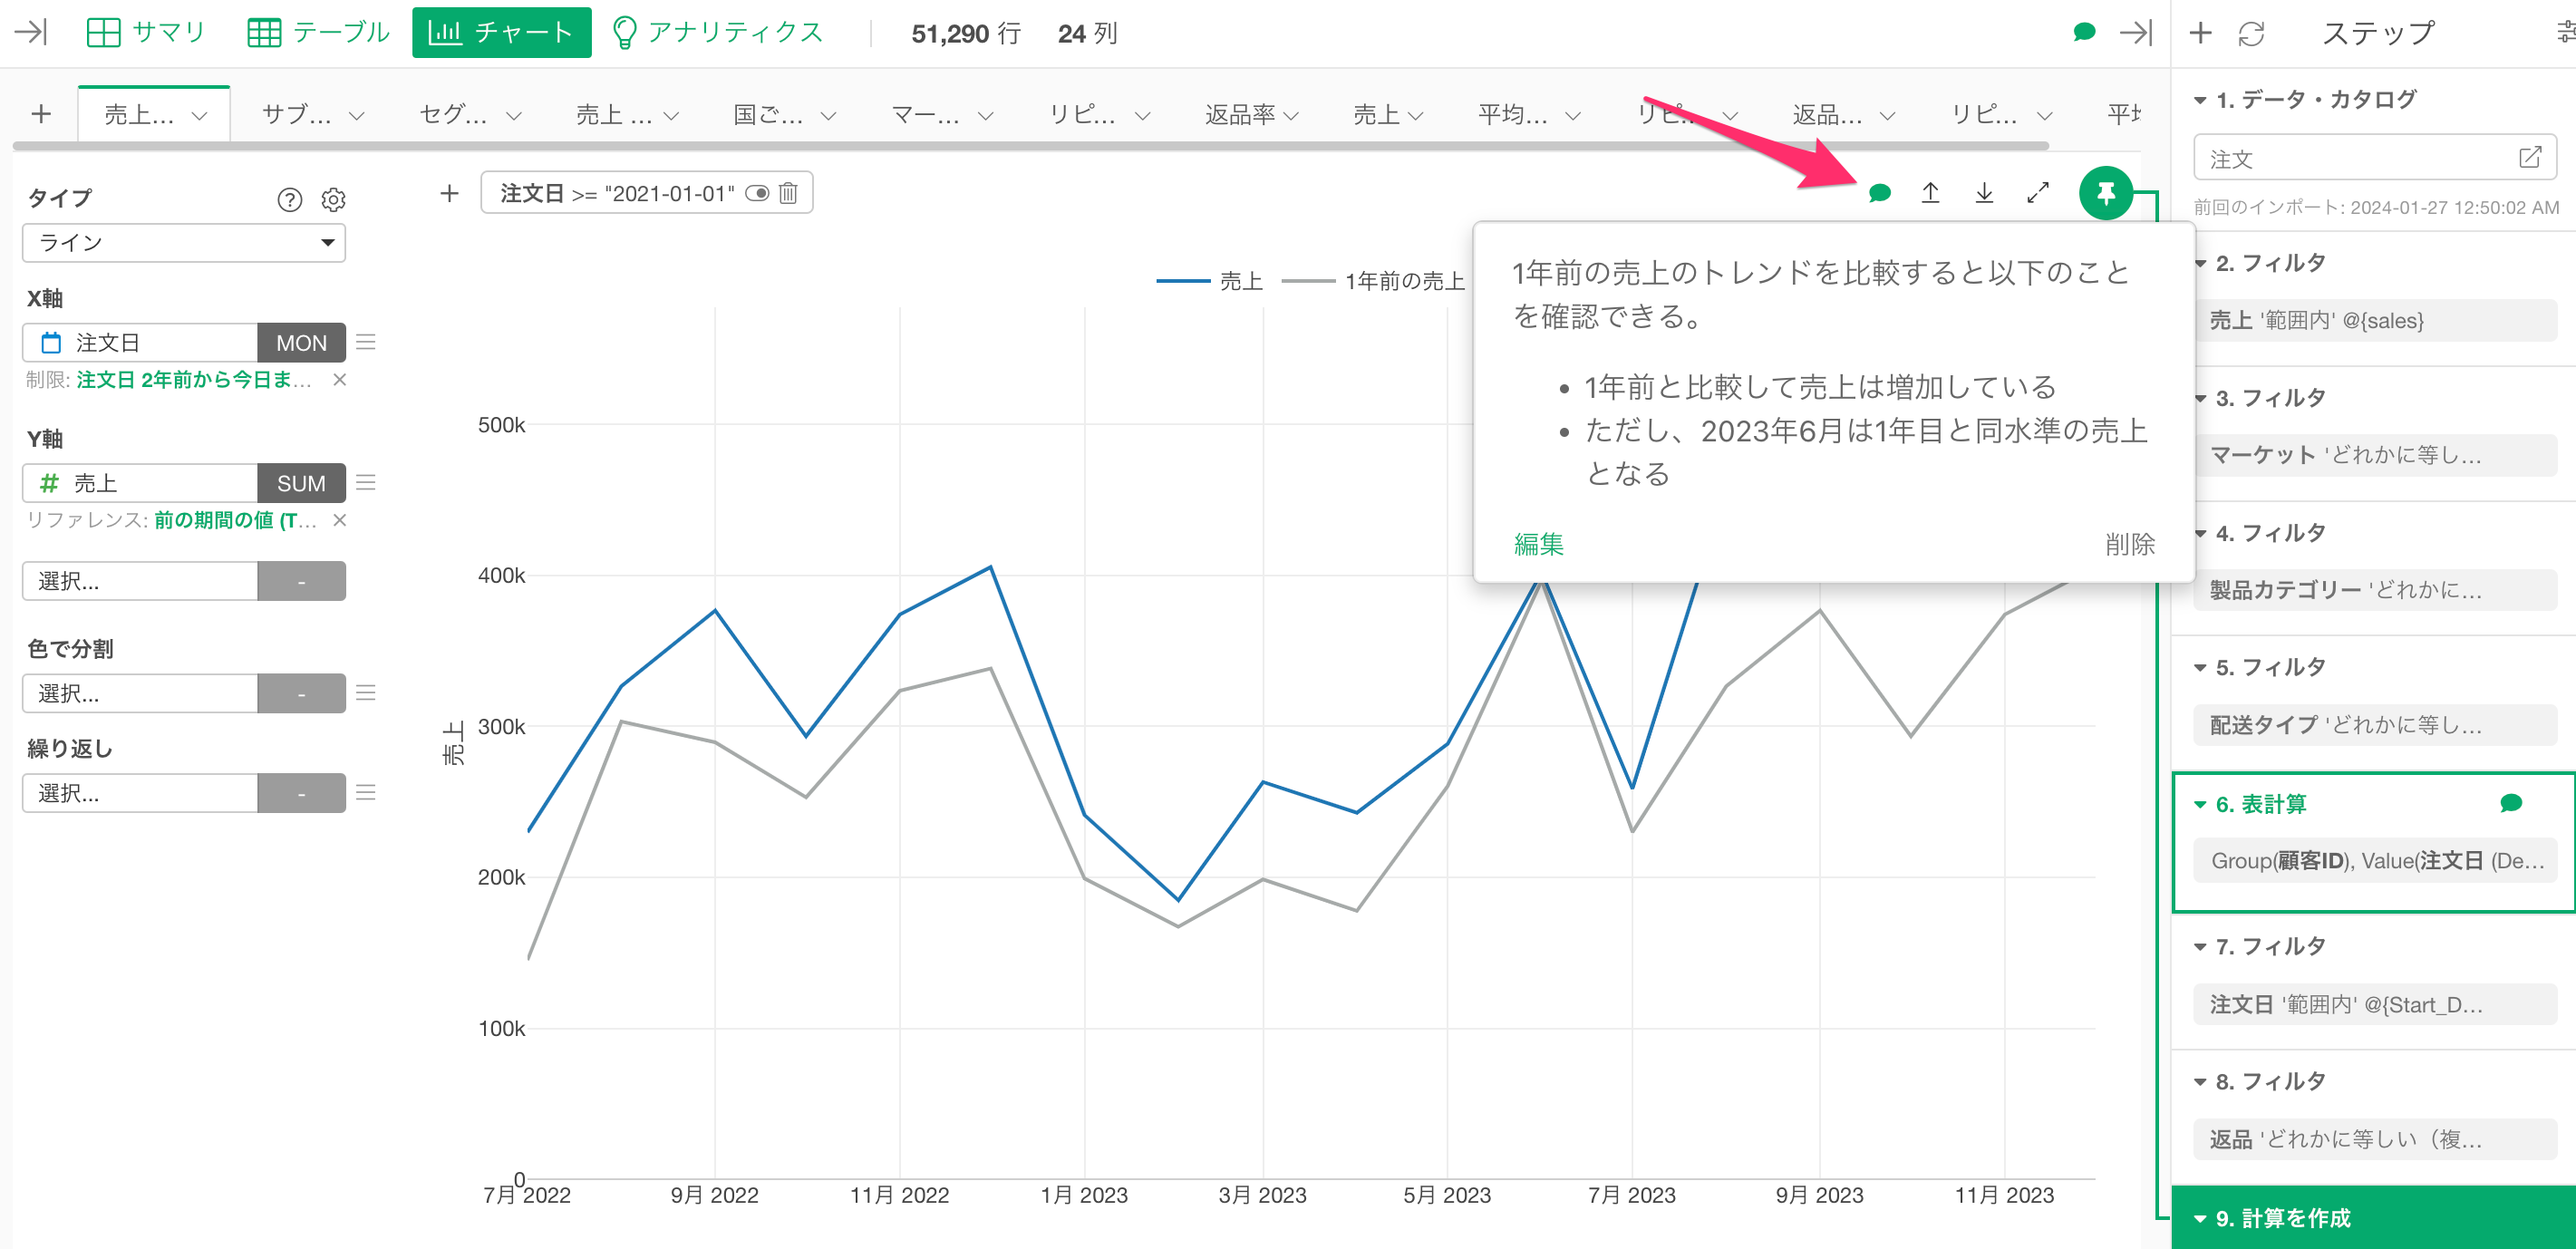The width and height of the screenshot is (2576, 1249).
Task: Collapse left panel arrow icon
Action: coord(32,32)
